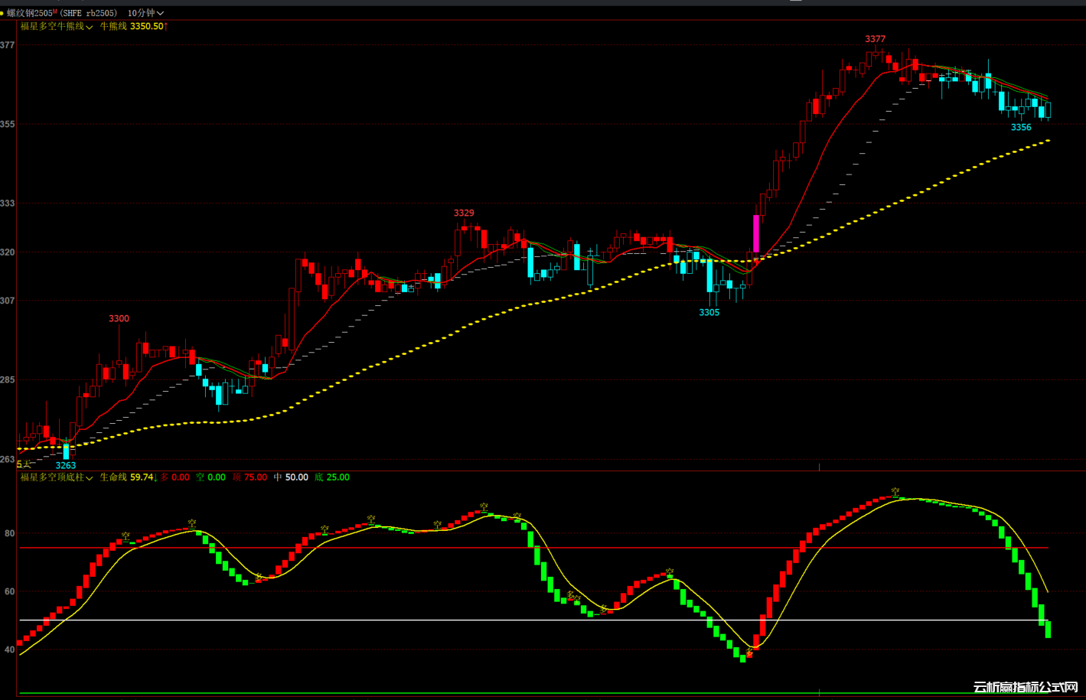Screen dimensions: 1086x700
Task: Select the 3263 low price label
Action: (66, 465)
